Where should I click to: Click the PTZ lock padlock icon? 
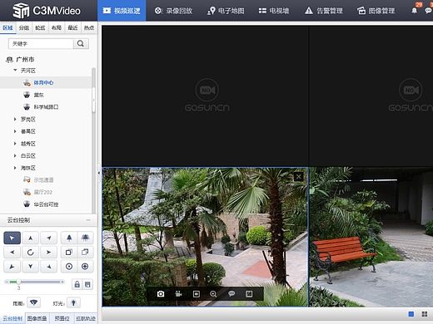point(77,284)
